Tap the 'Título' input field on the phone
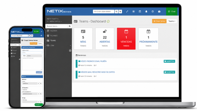 point(32,53)
